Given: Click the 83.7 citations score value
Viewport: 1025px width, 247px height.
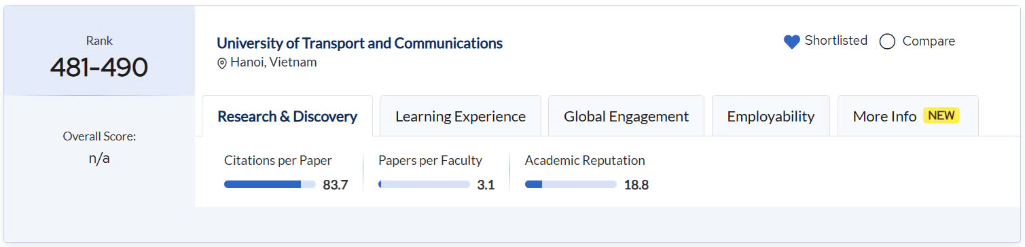Looking at the screenshot, I should click(x=336, y=185).
